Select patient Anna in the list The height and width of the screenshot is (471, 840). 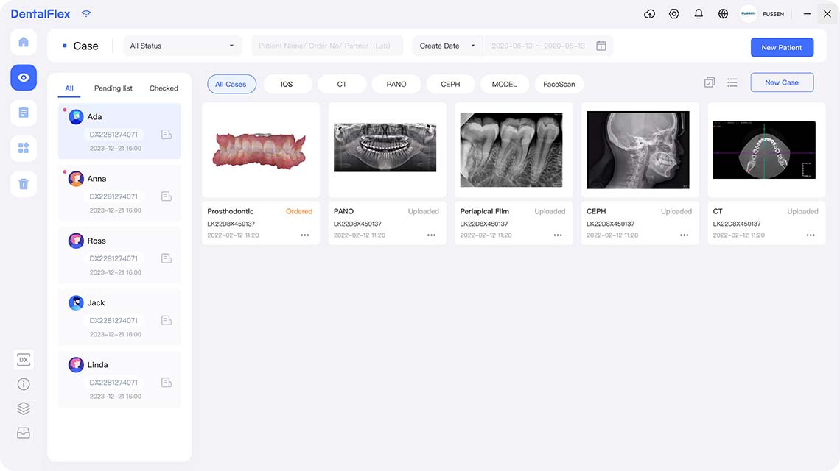[119, 194]
